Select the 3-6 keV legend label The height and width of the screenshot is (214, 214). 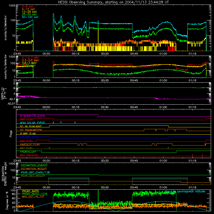pyautogui.click(x=28, y=6)
